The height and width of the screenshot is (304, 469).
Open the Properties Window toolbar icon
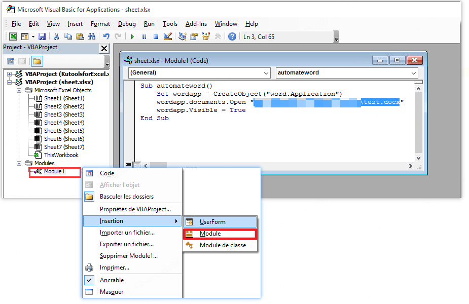pyautogui.click(x=194, y=36)
